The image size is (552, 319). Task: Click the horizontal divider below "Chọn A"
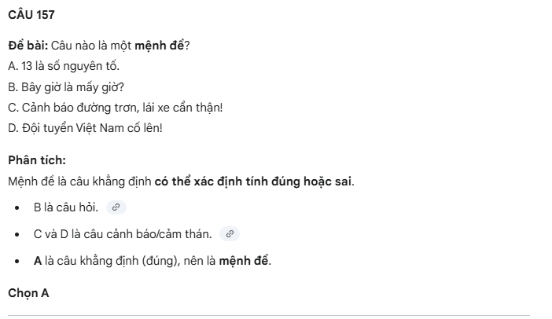tap(268, 316)
